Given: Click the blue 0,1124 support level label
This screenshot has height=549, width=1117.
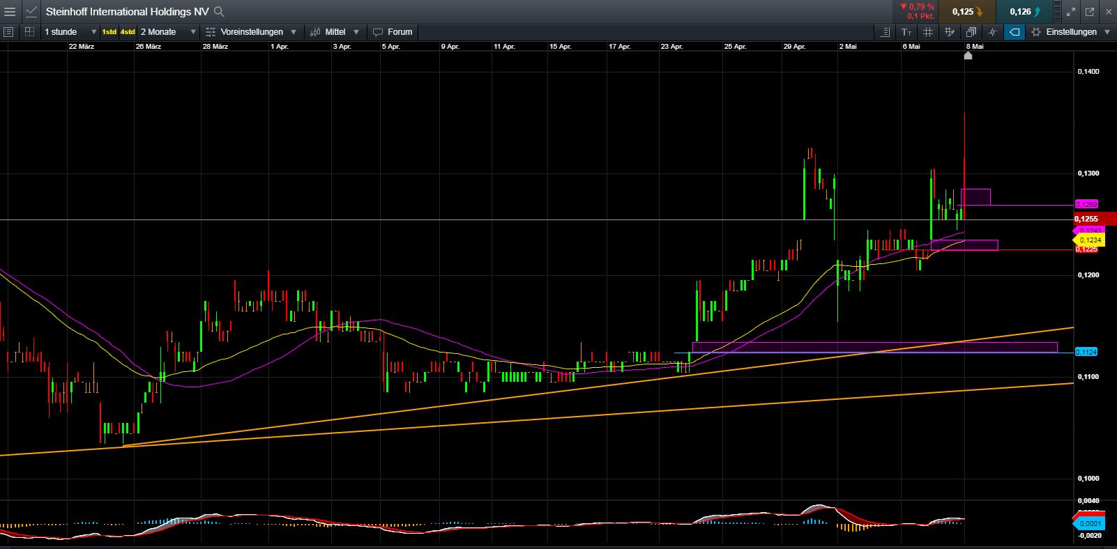Looking at the screenshot, I should pyautogui.click(x=1086, y=353).
